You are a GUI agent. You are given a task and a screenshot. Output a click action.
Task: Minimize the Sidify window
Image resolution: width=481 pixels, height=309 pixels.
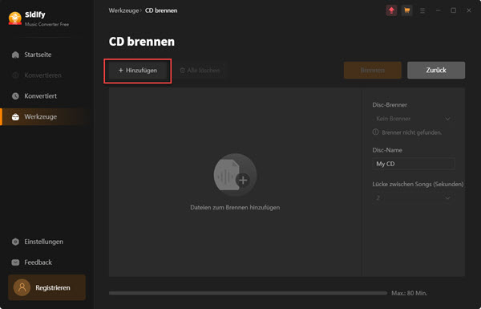coord(438,10)
